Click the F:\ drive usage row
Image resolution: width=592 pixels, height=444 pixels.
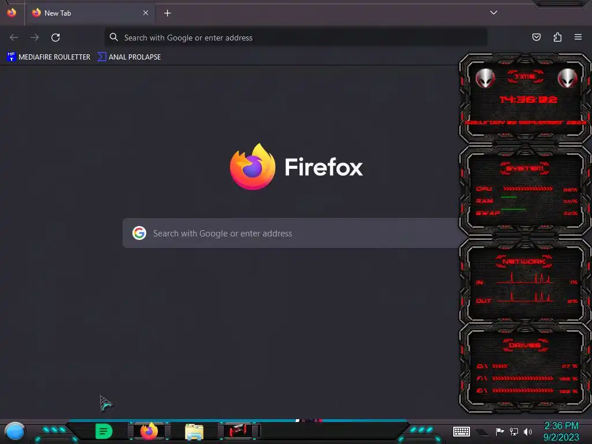[x=527, y=378]
